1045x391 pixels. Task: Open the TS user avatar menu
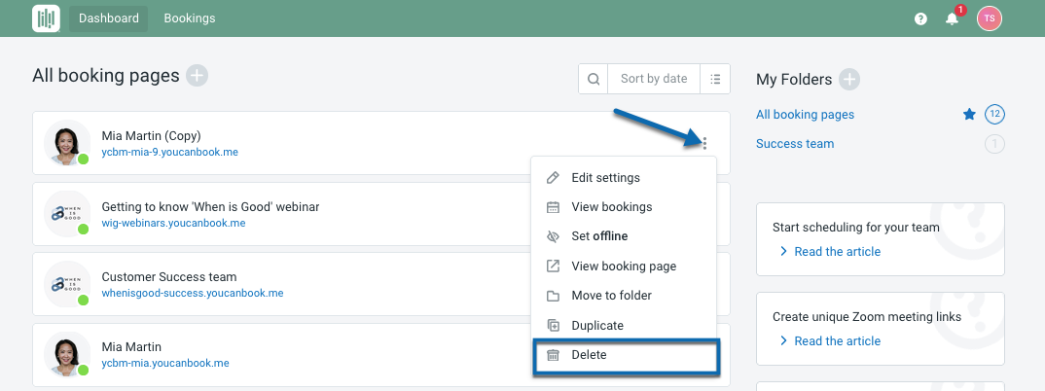pyautogui.click(x=989, y=18)
